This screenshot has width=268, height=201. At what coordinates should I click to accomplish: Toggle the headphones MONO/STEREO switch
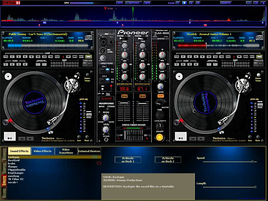pyautogui.click(x=107, y=109)
